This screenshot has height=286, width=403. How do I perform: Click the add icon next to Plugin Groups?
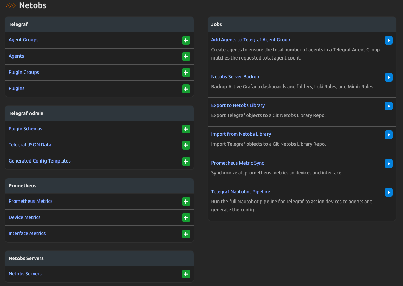pos(186,73)
